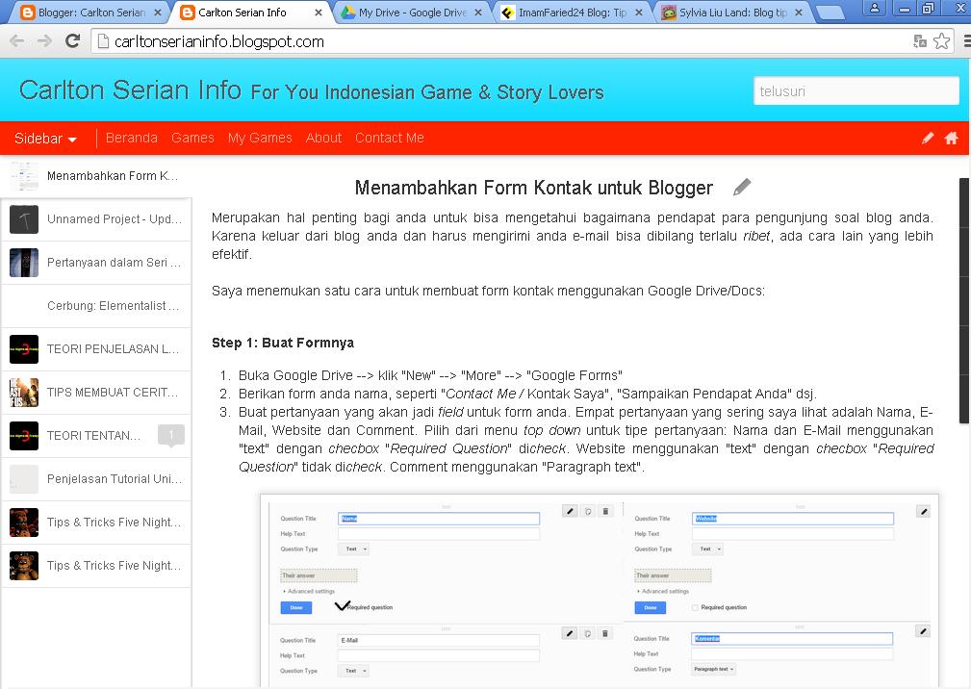
Task: Click the Menambahkan Form Kontak untuk Blogger heading
Action: pyautogui.click(x=534, y=188)
